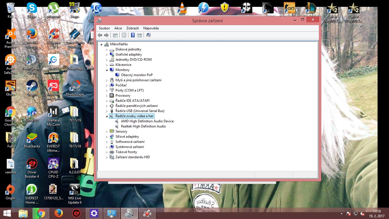Select AMD High Definition Audio Device
The image size is (389, 219).
[x=147, y=121]
